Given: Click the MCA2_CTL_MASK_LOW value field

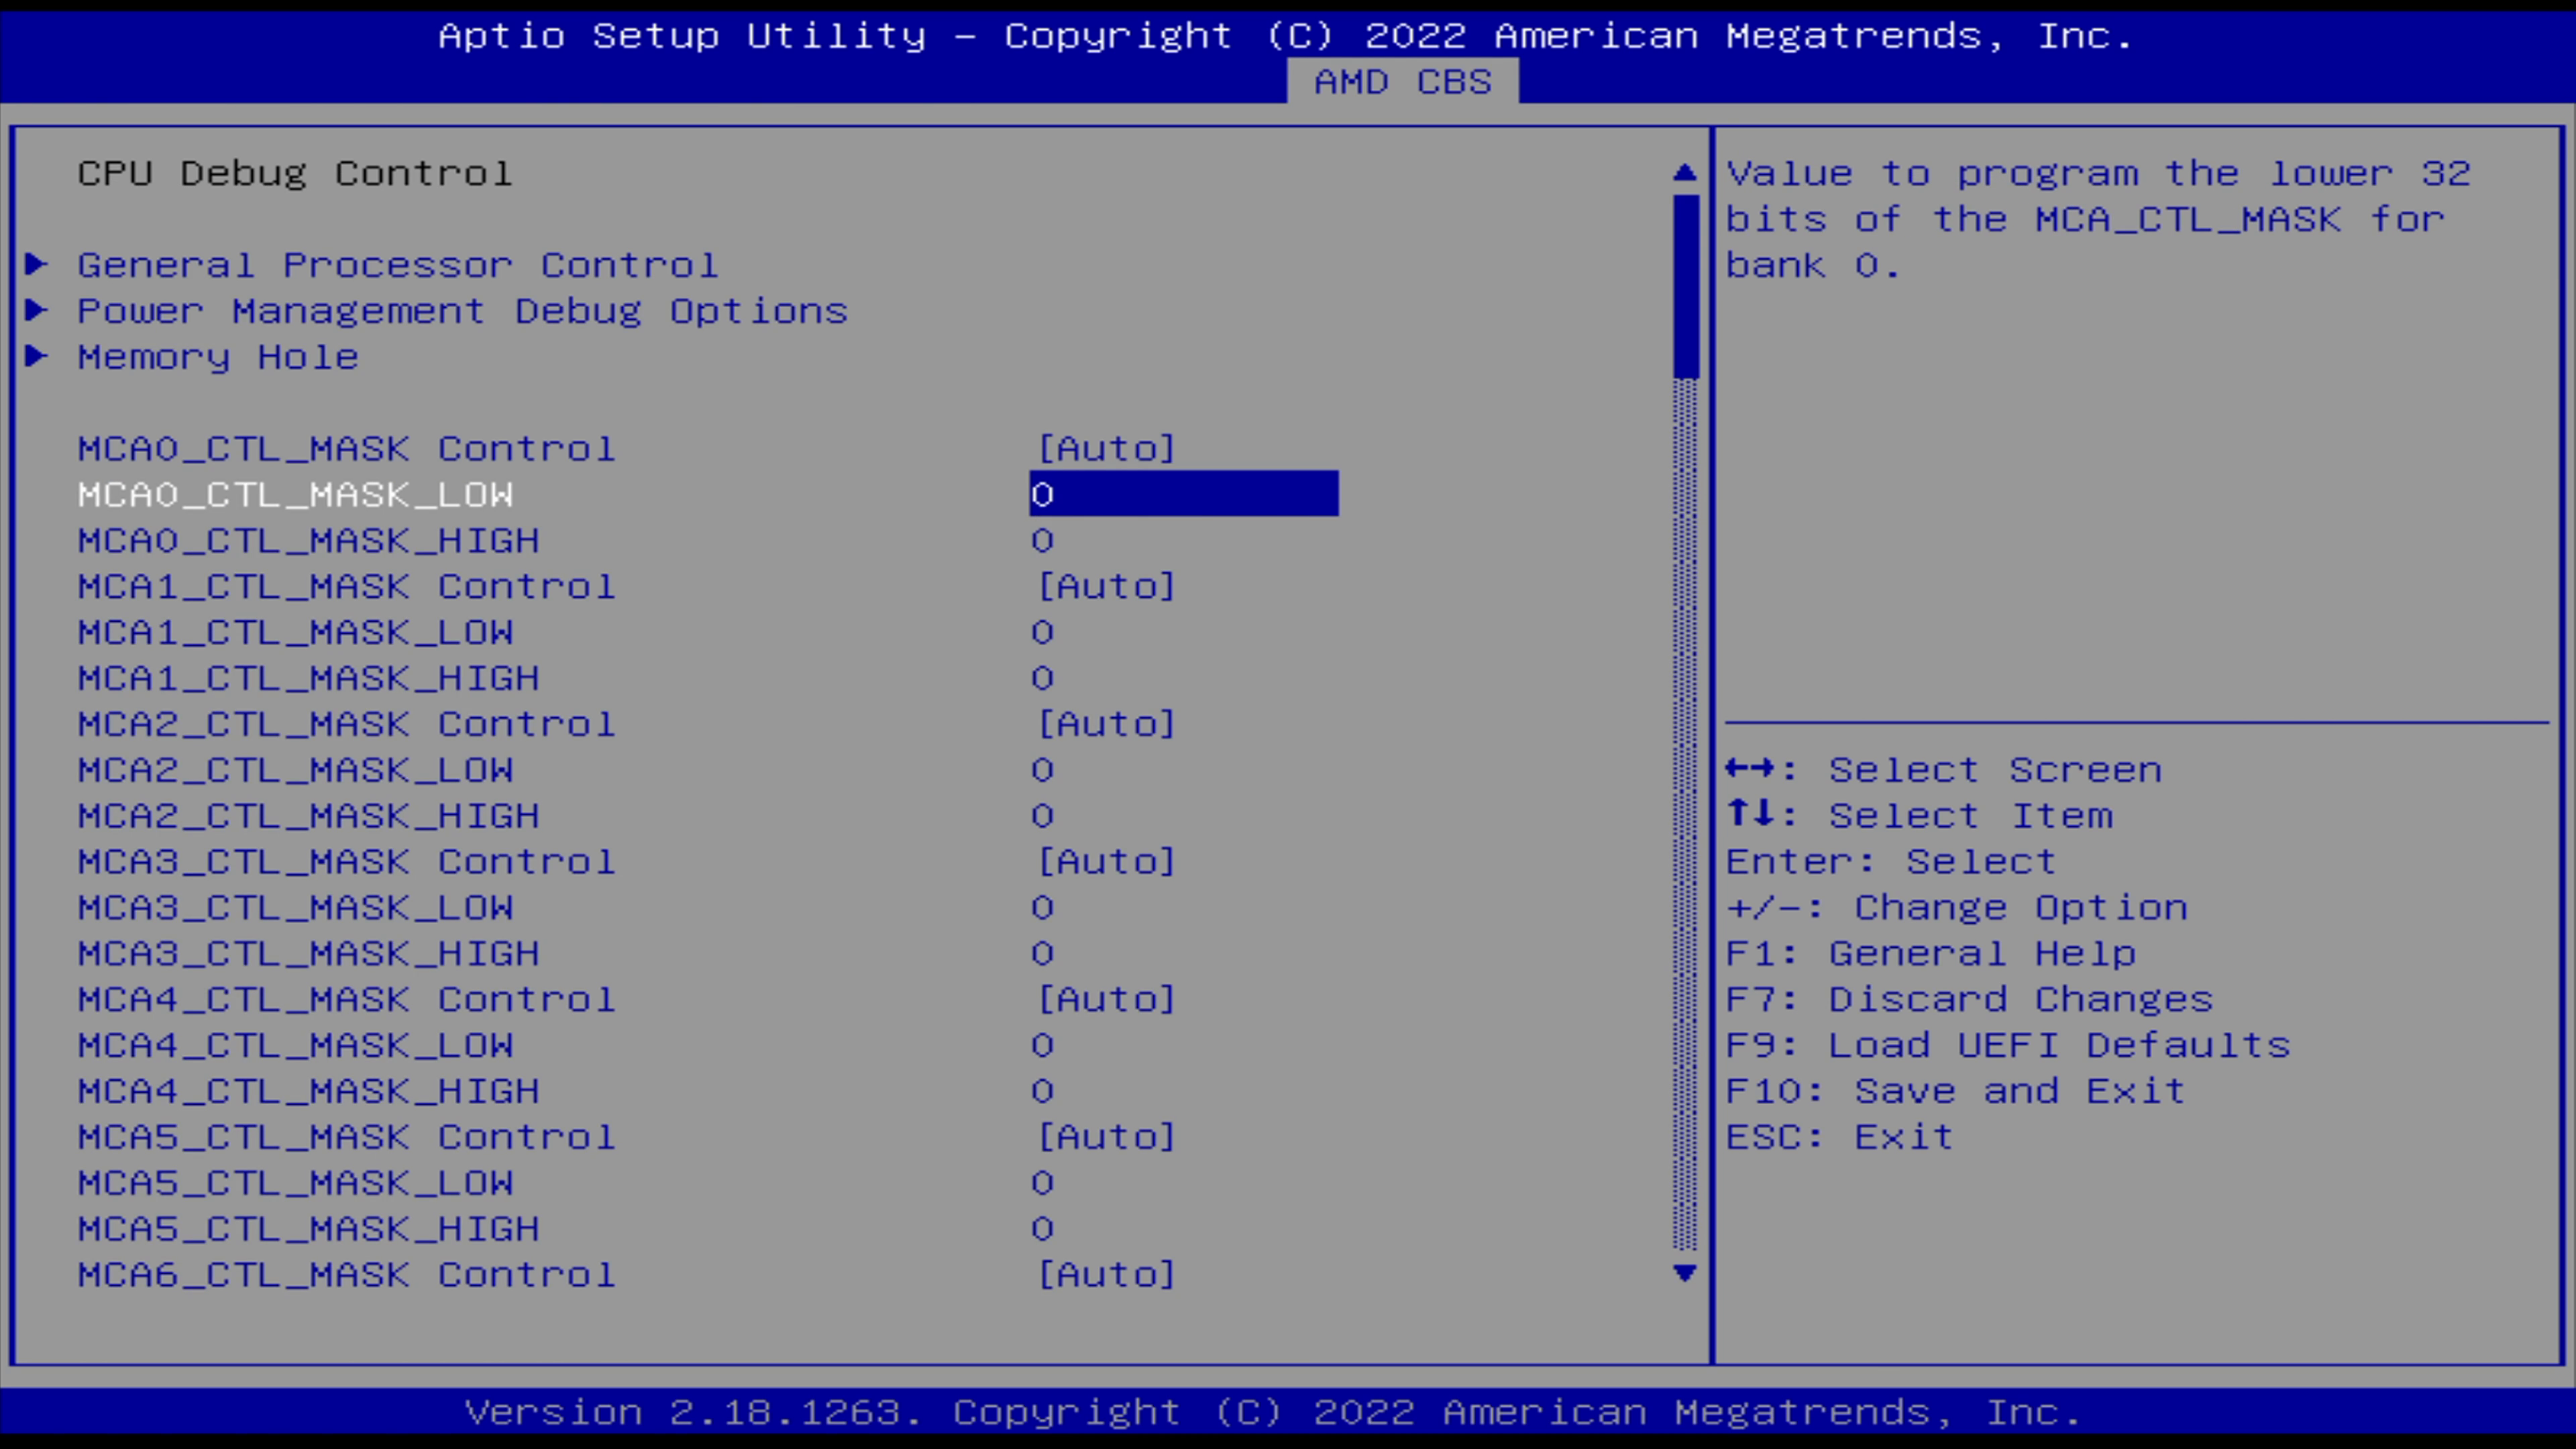Looking at the screenshot, I should click(1042, 770).
